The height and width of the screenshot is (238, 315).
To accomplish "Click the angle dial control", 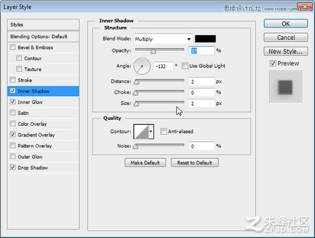I will (x=142, y=66).
